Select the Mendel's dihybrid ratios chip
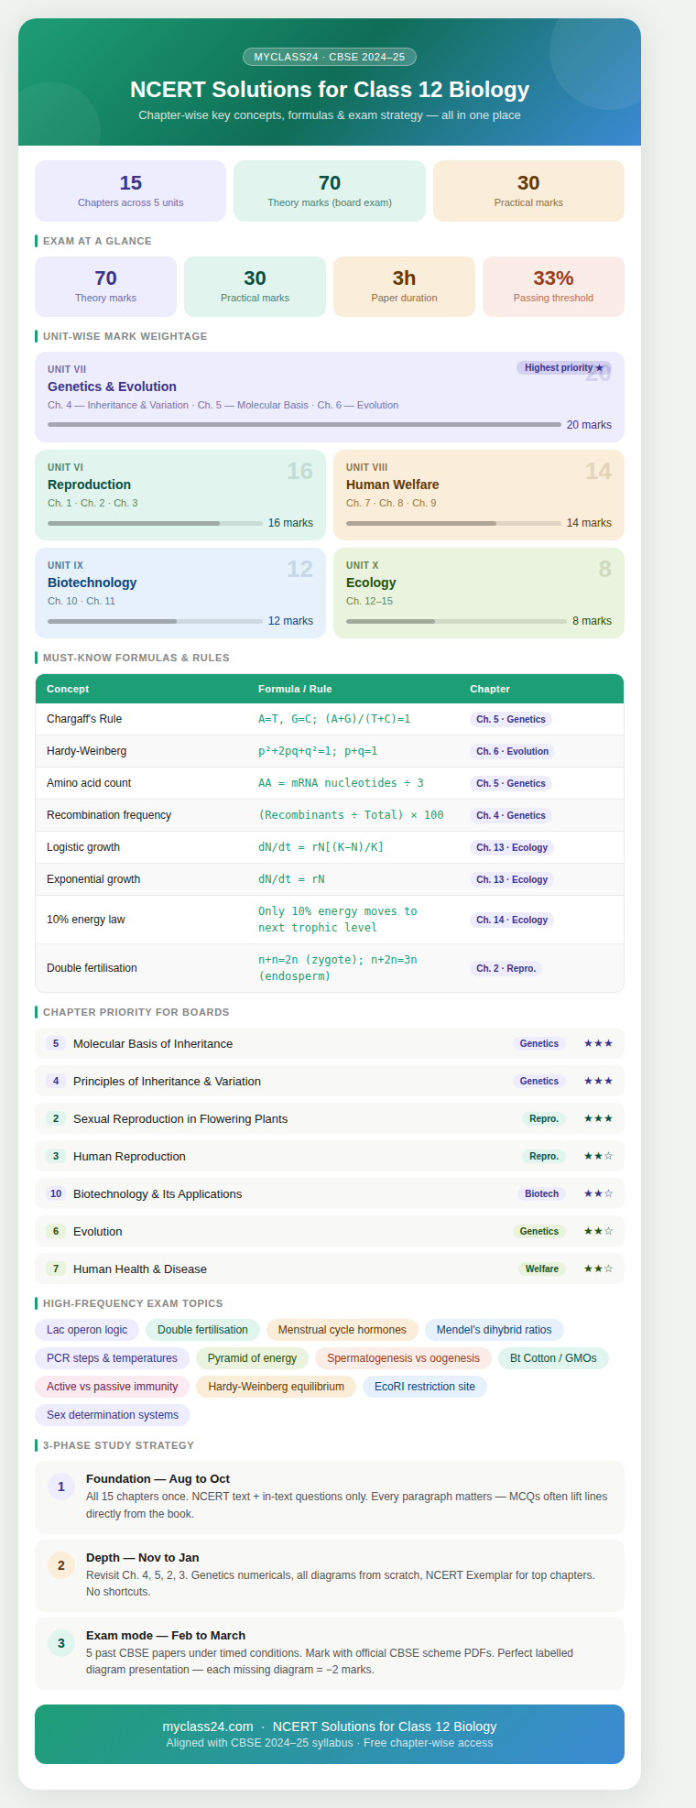 point(495,1330)
